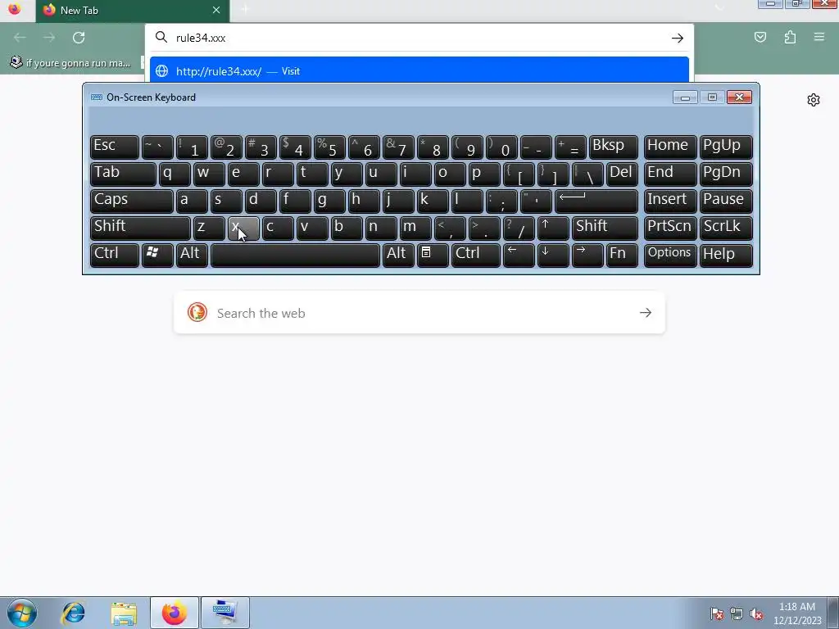This screenshot has height=629, width=839.
Task: Click the backslash key
Action: click(x=587, y=174)
